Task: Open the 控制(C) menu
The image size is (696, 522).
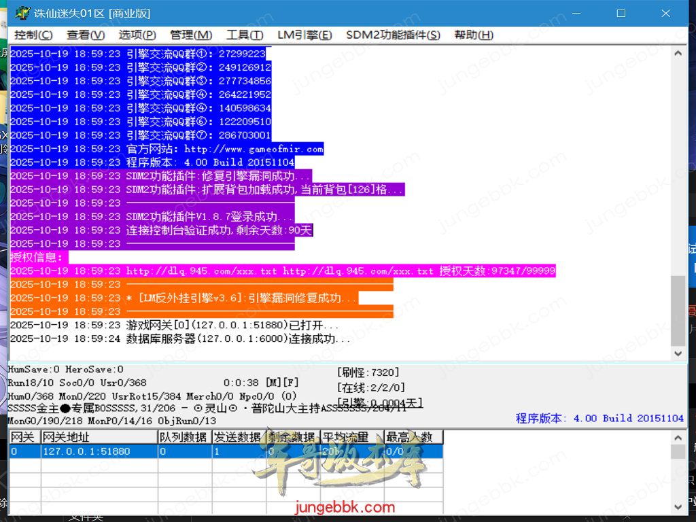Action: 33,35
